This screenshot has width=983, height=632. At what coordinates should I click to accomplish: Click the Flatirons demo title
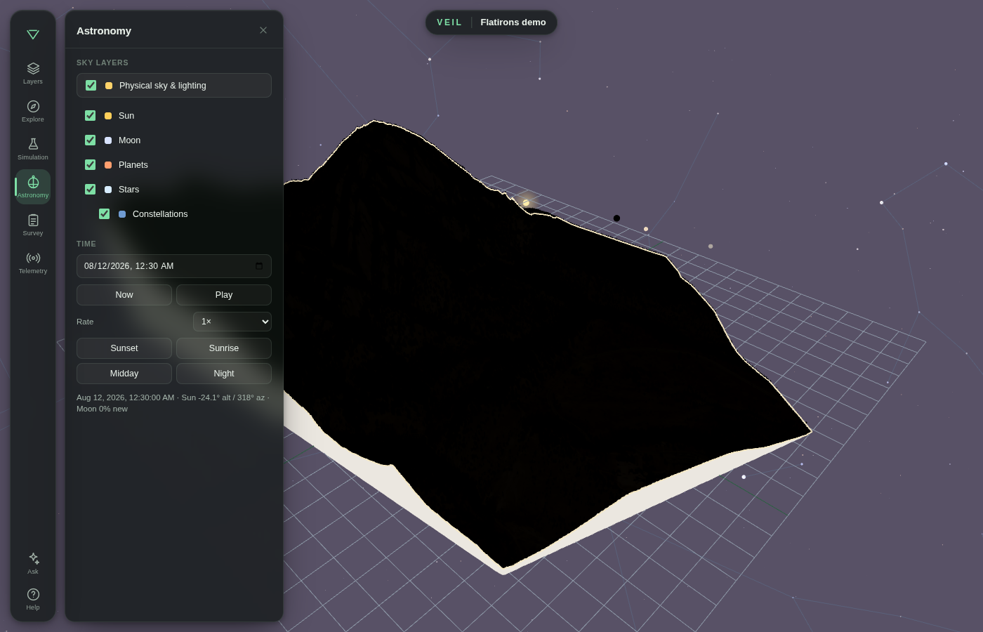pos(513,22)
